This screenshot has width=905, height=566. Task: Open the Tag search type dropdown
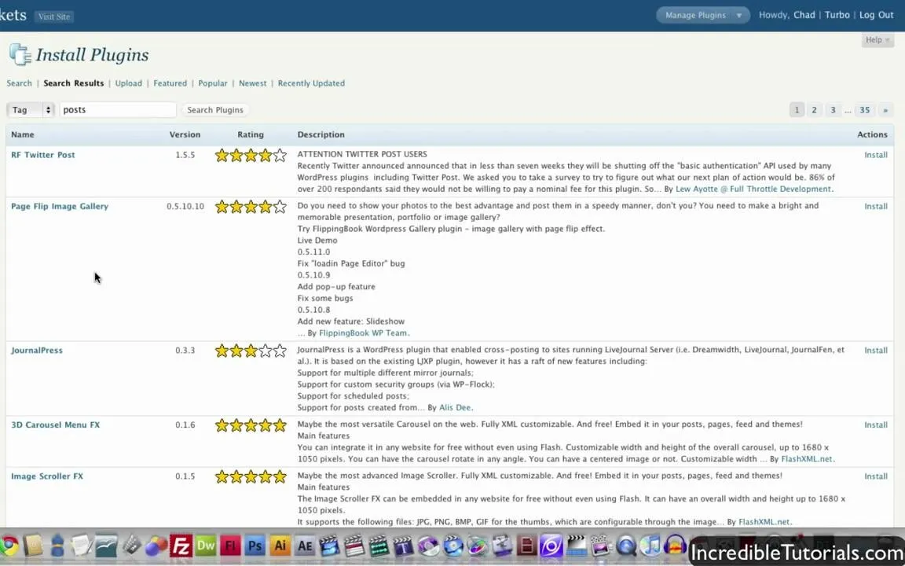point(31,110)
